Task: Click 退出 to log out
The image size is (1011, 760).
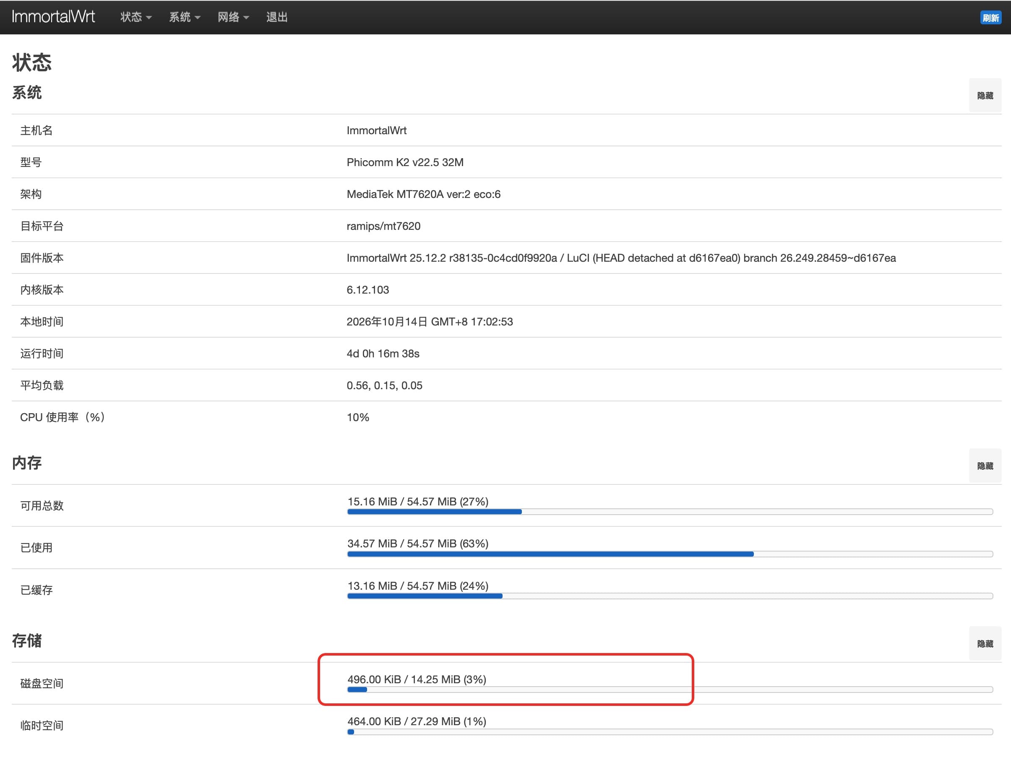Action: coord(277,17)
